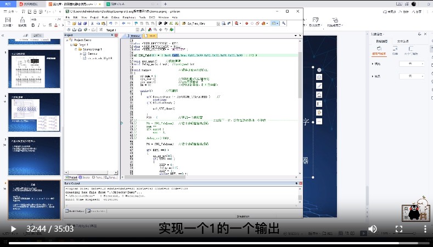Click the Rebuild icon in uVision
433x247 pixels.
point(80,30)
